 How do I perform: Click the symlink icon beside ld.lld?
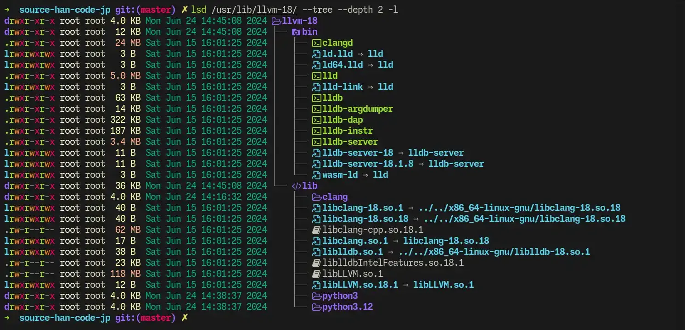316,54
